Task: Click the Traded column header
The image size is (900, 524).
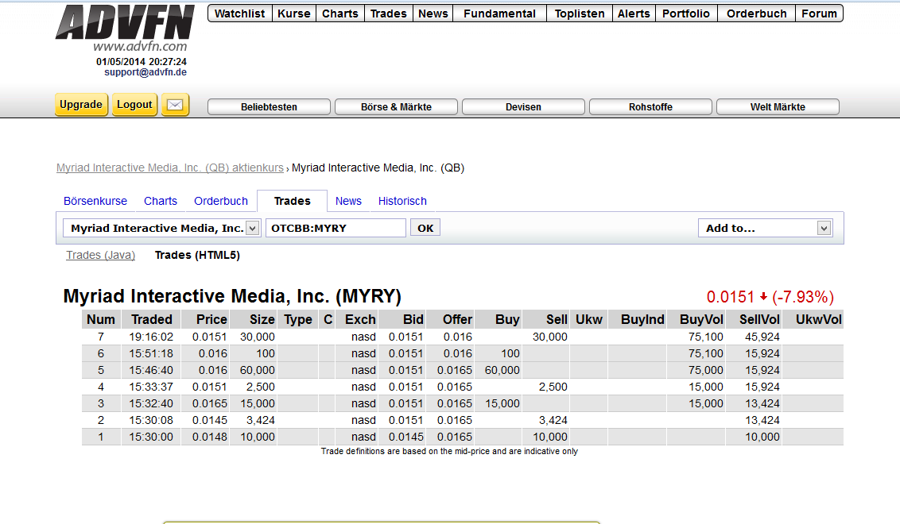Action: pos(152,319)
